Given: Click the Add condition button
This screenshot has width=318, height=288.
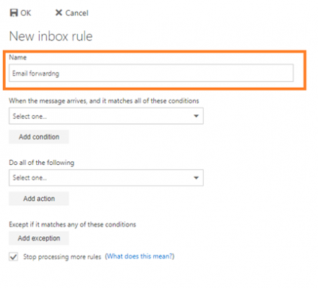Looking at the screenshot, I should point(39,137).
